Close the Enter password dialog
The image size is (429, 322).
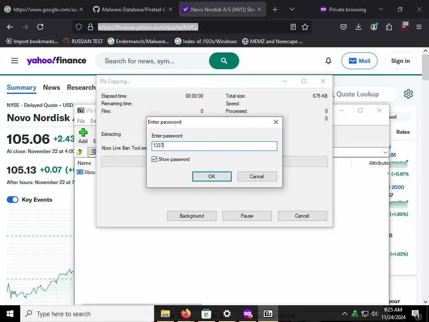tap(276, 122)
